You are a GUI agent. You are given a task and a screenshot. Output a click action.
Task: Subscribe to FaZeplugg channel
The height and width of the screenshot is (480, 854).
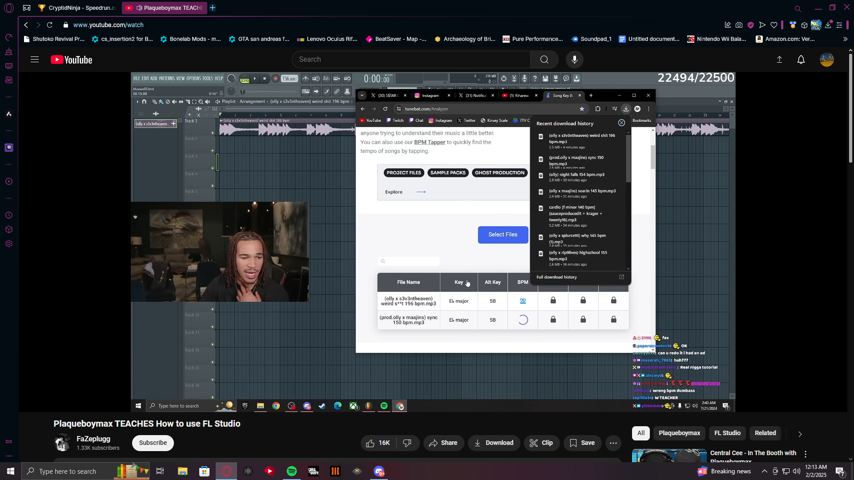153,443
